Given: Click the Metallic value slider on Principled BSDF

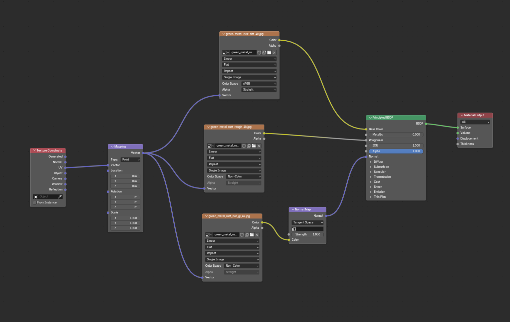Looking at the screenshot, I should [x=396, y=134].
